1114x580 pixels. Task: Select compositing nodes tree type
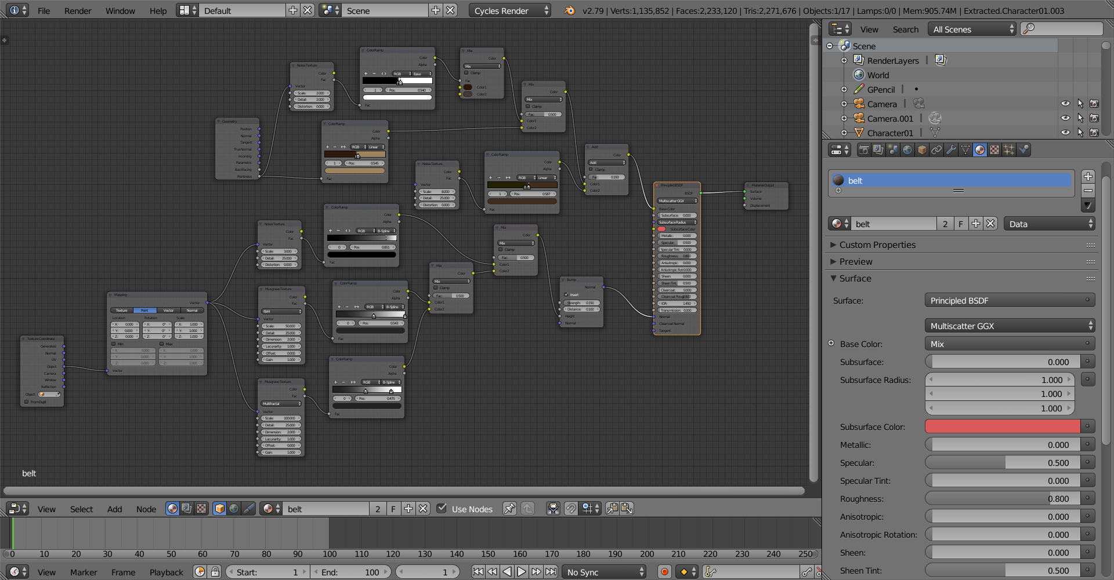tap(187, 509)
